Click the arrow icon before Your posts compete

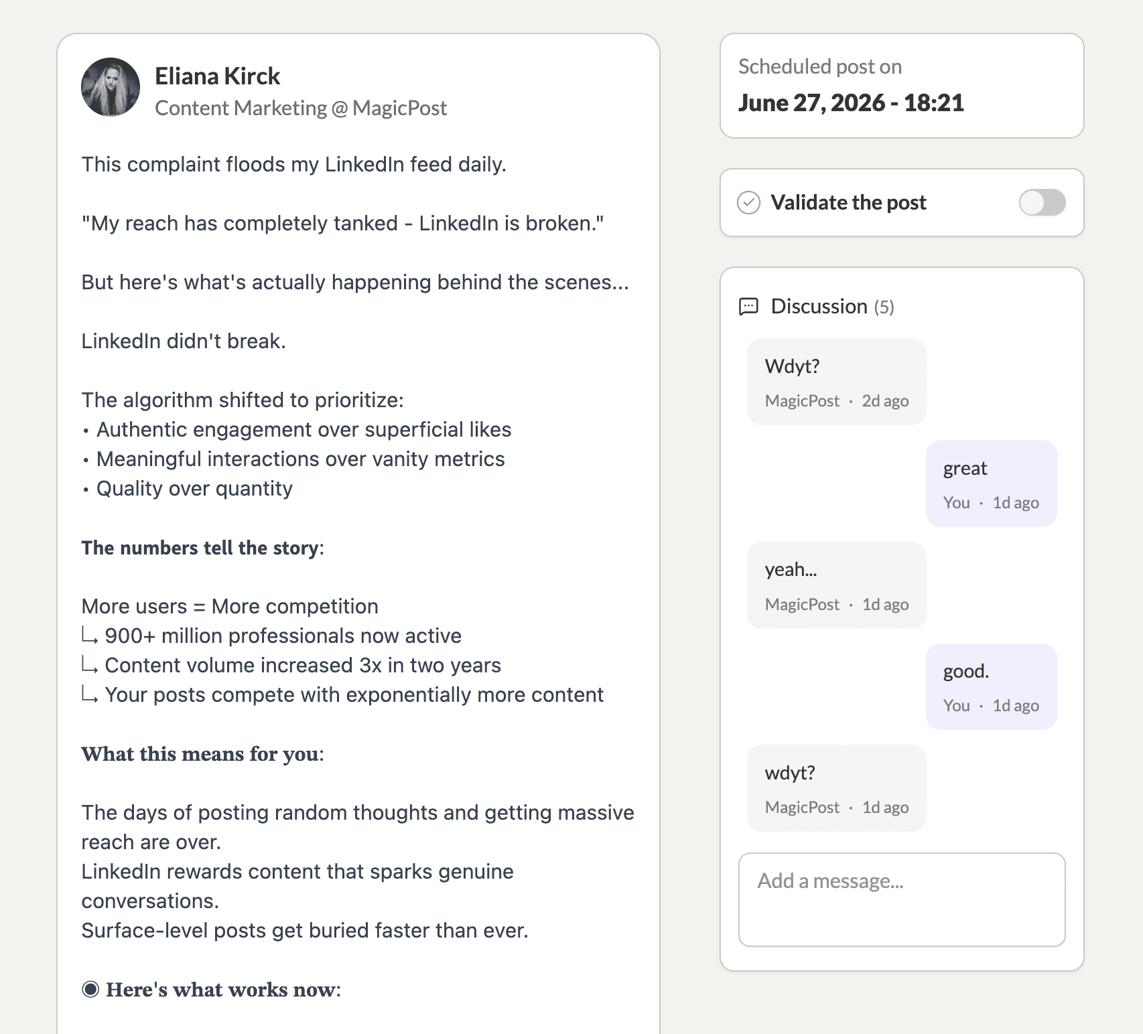pos(90,694)
